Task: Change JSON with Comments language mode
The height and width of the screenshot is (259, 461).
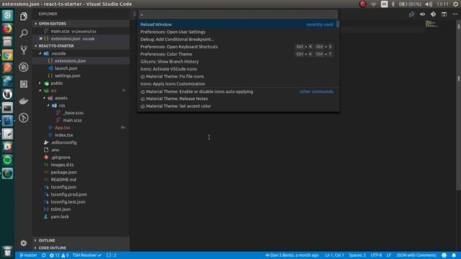Action: coord(416,255)
